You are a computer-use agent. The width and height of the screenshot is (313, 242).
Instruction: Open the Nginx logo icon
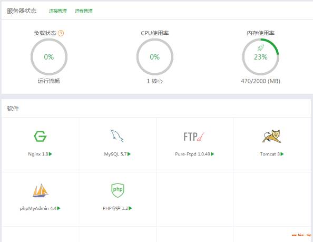click(40, 136)
